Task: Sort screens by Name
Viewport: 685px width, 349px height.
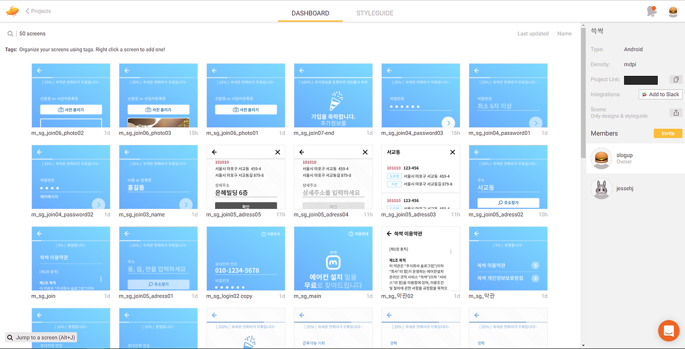Action: point(564,34)
